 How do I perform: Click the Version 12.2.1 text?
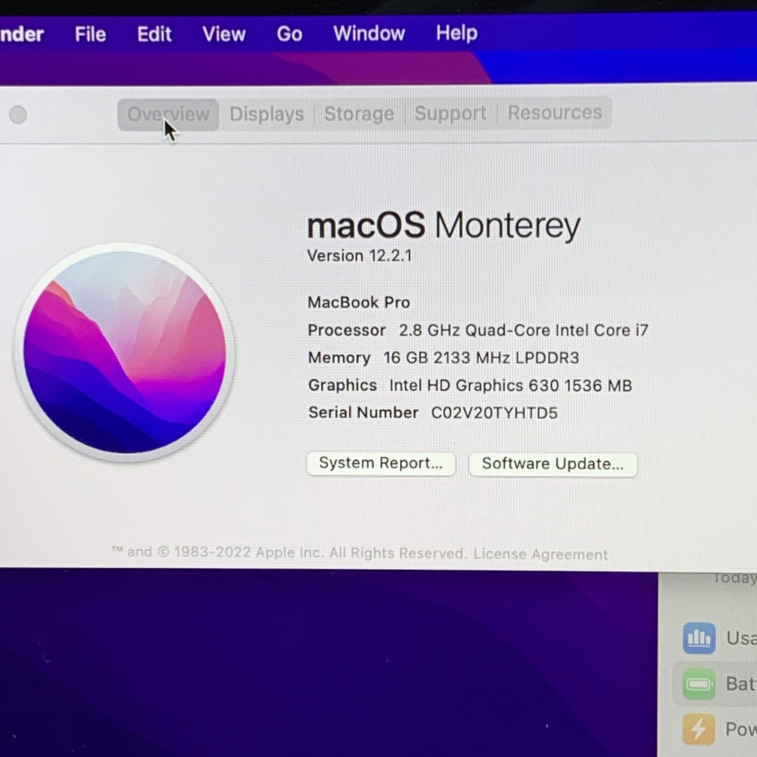click(360, 256)
